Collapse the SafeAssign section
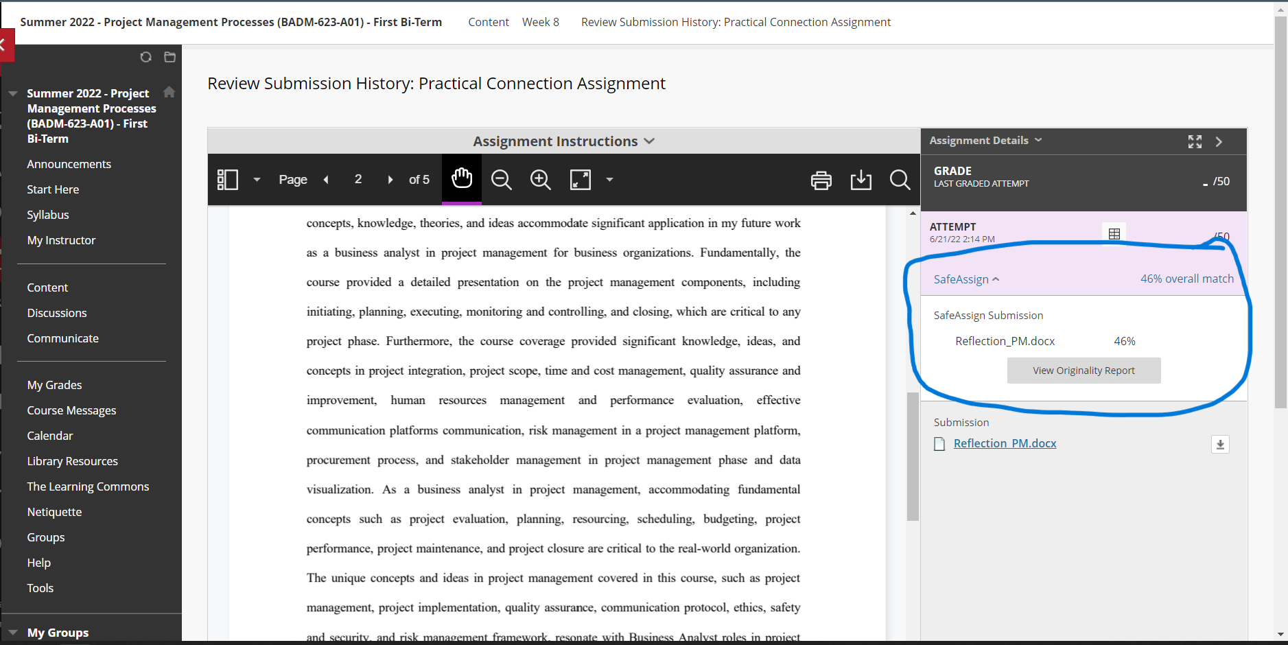This screenshot has height=645, width=1288. point(966,279)
